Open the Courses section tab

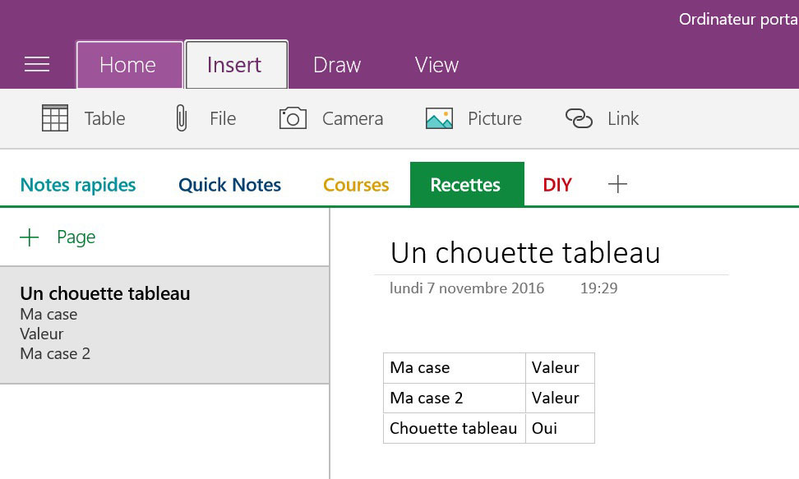point(356,185)
